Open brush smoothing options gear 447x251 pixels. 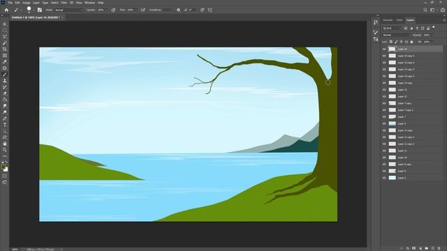pos(179,10)
